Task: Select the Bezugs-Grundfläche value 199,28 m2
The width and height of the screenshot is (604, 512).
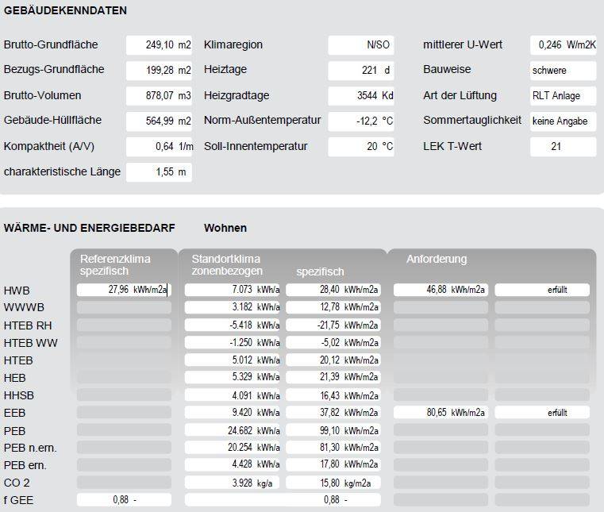Action: tap(159, 70)
